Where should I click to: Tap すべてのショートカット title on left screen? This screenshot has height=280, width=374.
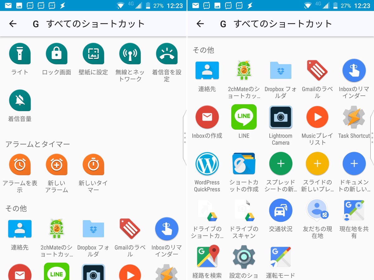[x=96, y=24]
